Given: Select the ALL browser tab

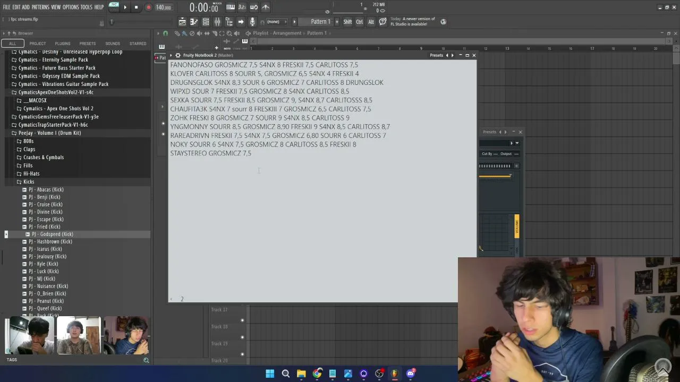Looking at the screenshot, I should point(13,44).
